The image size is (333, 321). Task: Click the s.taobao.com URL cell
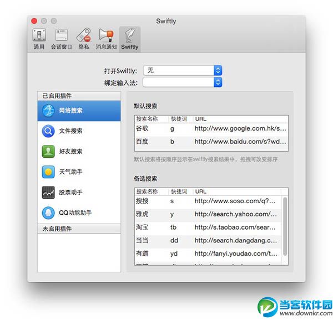pos(235,227)
